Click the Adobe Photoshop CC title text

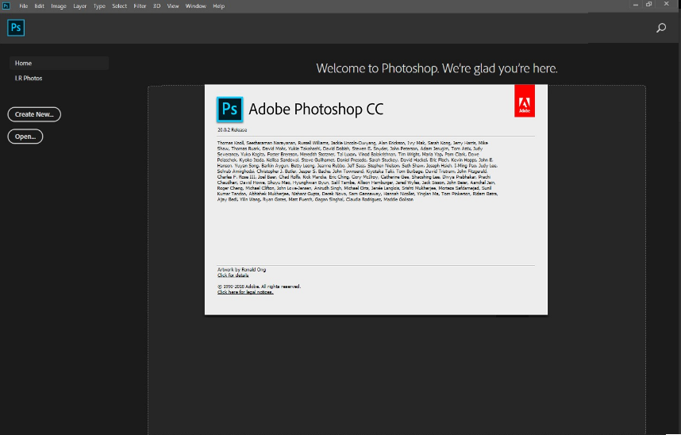(x=316, y=109)
